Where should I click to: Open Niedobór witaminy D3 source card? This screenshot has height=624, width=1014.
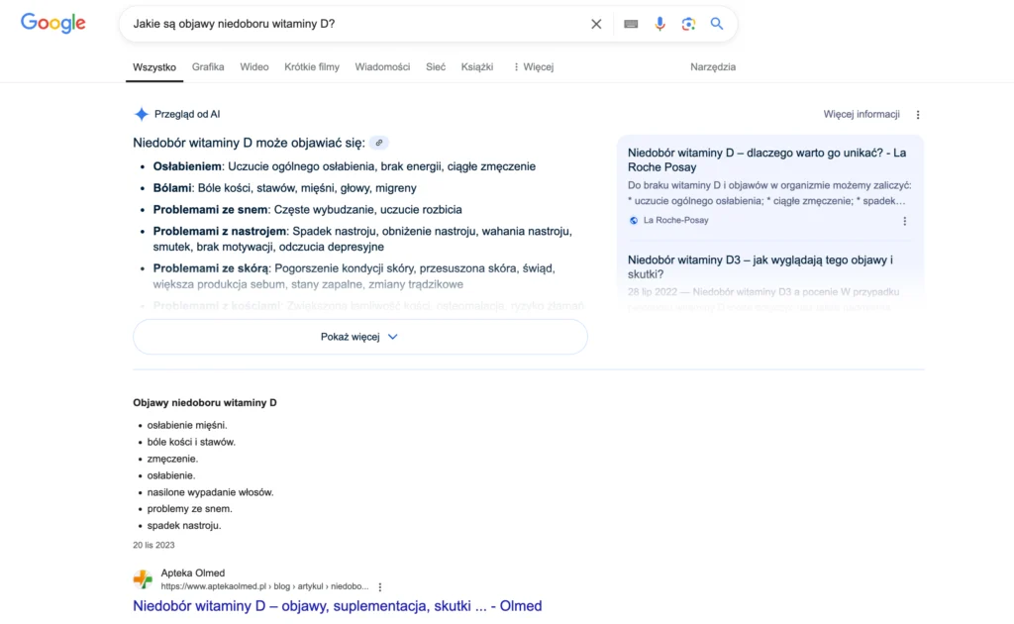click(760, 267)
